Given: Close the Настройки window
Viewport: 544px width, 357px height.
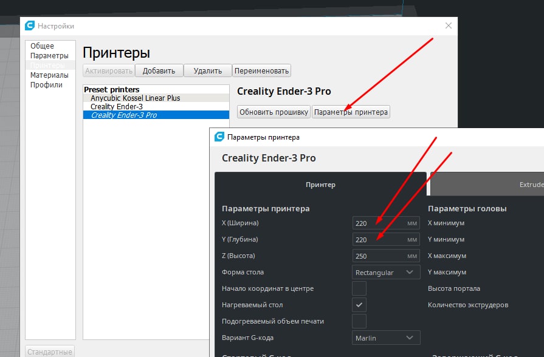Looking at the screenshot, I should [448, 25].
